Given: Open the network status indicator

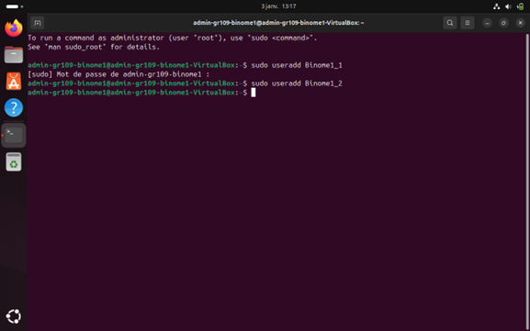Looking at the screenshot, I should pos(497,6).
